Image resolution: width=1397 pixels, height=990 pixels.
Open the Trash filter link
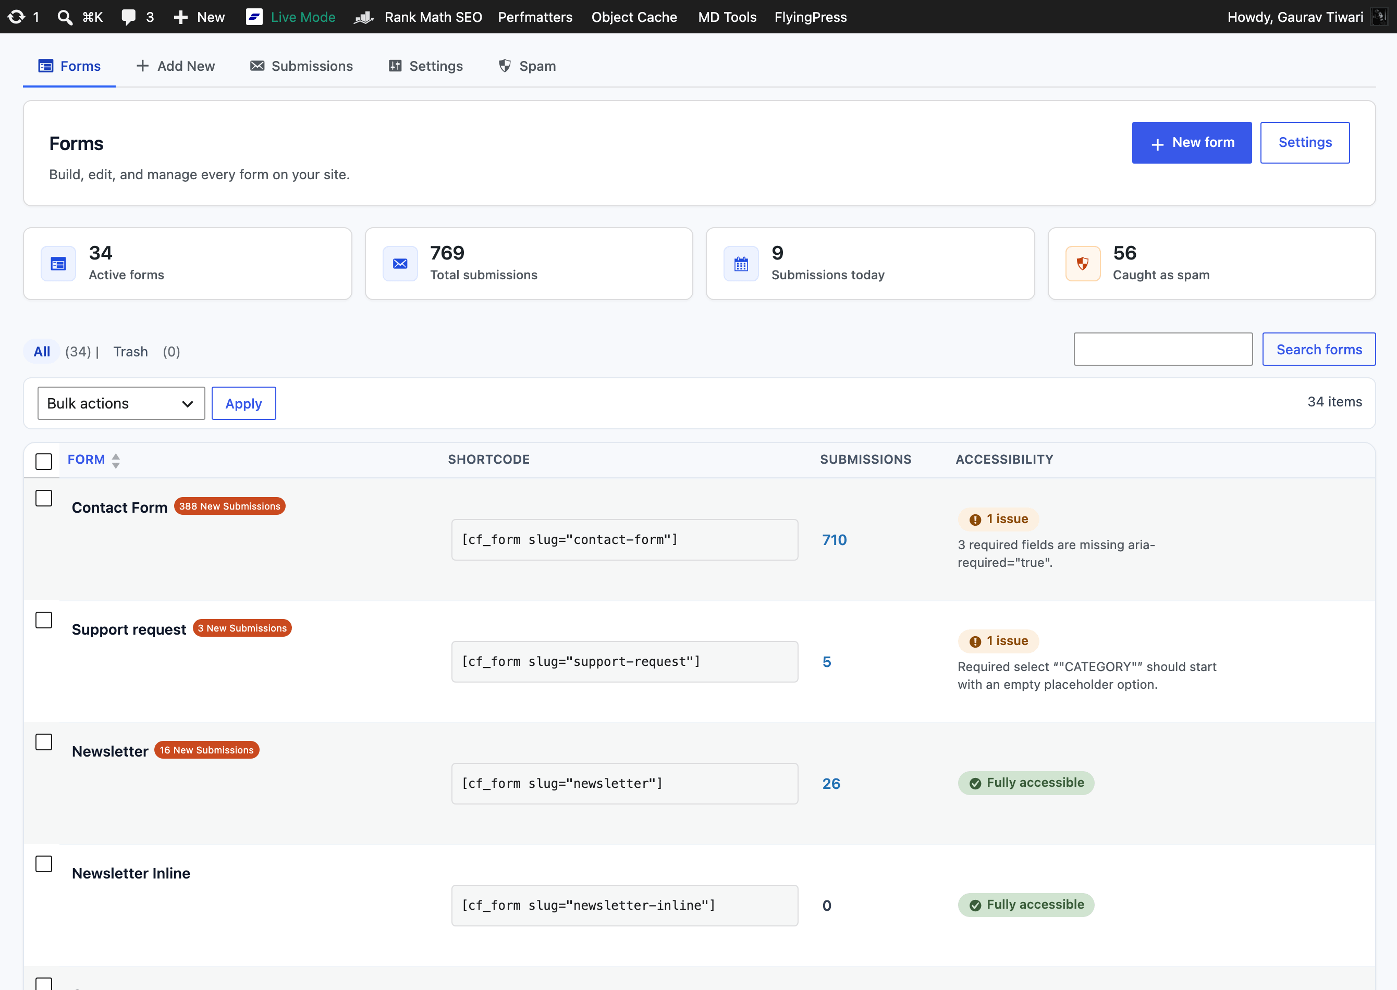130,352
